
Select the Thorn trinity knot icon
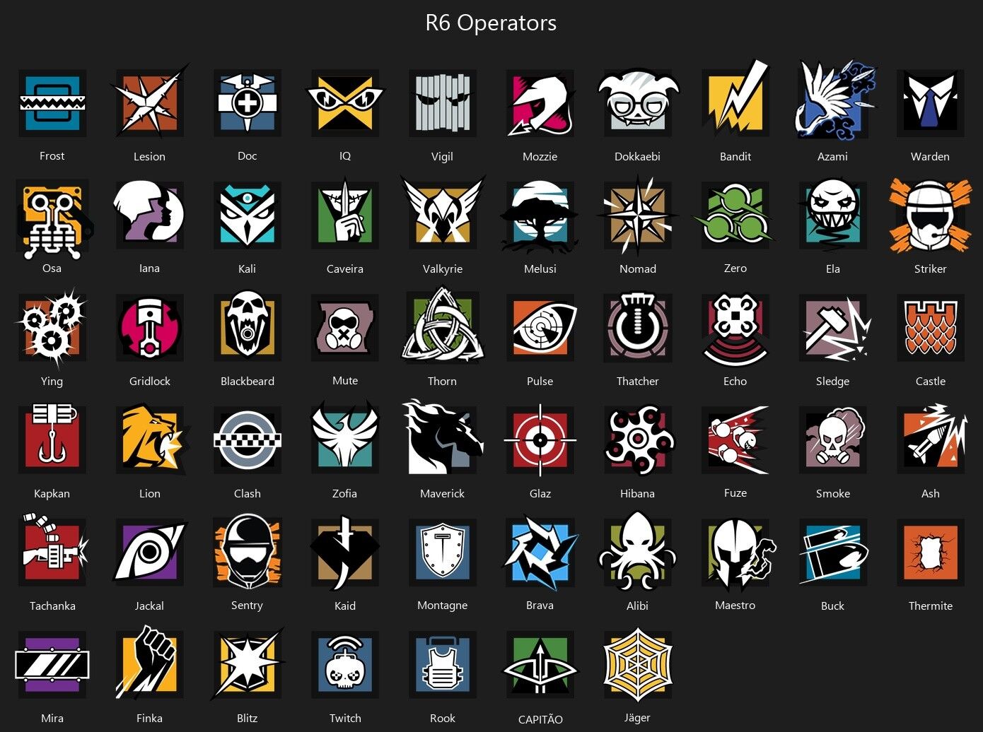[x=443, y=326]
